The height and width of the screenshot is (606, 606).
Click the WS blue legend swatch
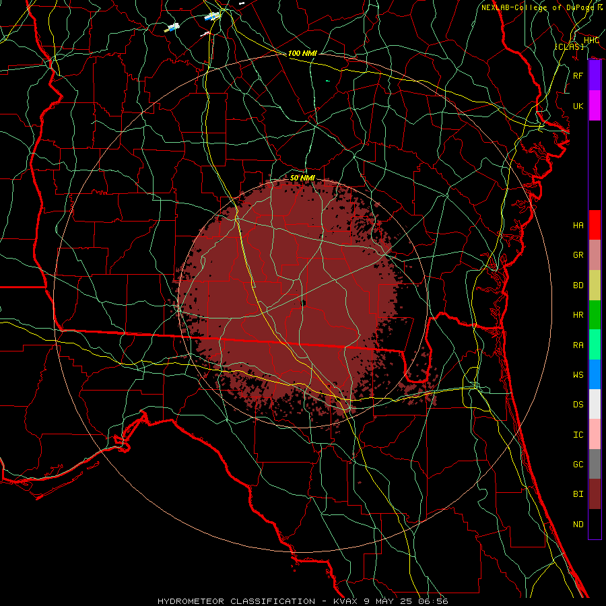click(595, 374)
